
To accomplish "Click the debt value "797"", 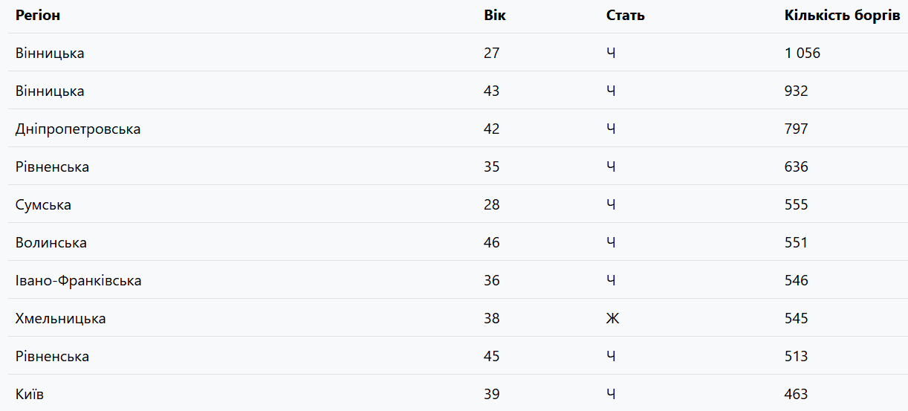I will coord(796,129).
